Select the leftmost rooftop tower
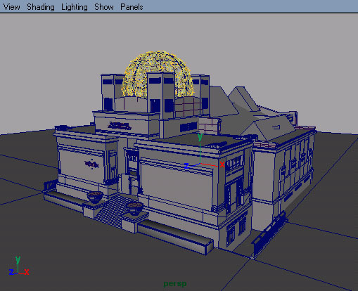358x291 pixels. pyautogui.click(x=113, y=93)
